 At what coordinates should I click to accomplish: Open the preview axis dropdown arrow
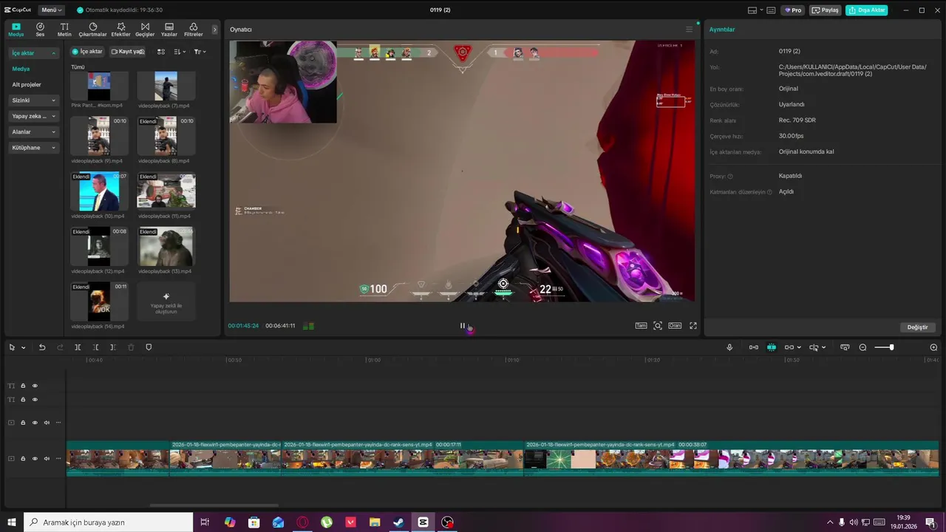pyautogui.click(x=824, y=348)
